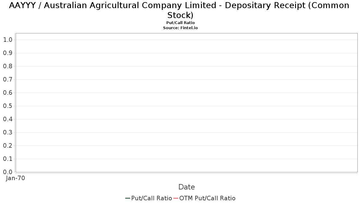Click the 0.9 y-axis label
Viewport: 361px width, 203px height.
[x=8, y=53]
